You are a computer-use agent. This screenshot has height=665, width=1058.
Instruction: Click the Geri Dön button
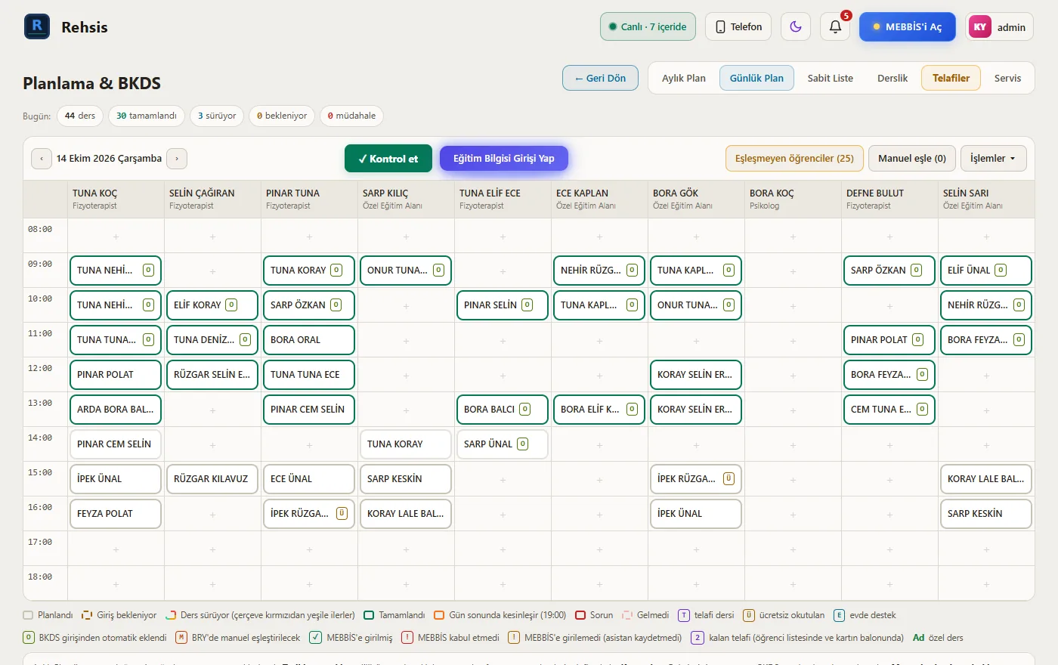[x=600, y=78]
